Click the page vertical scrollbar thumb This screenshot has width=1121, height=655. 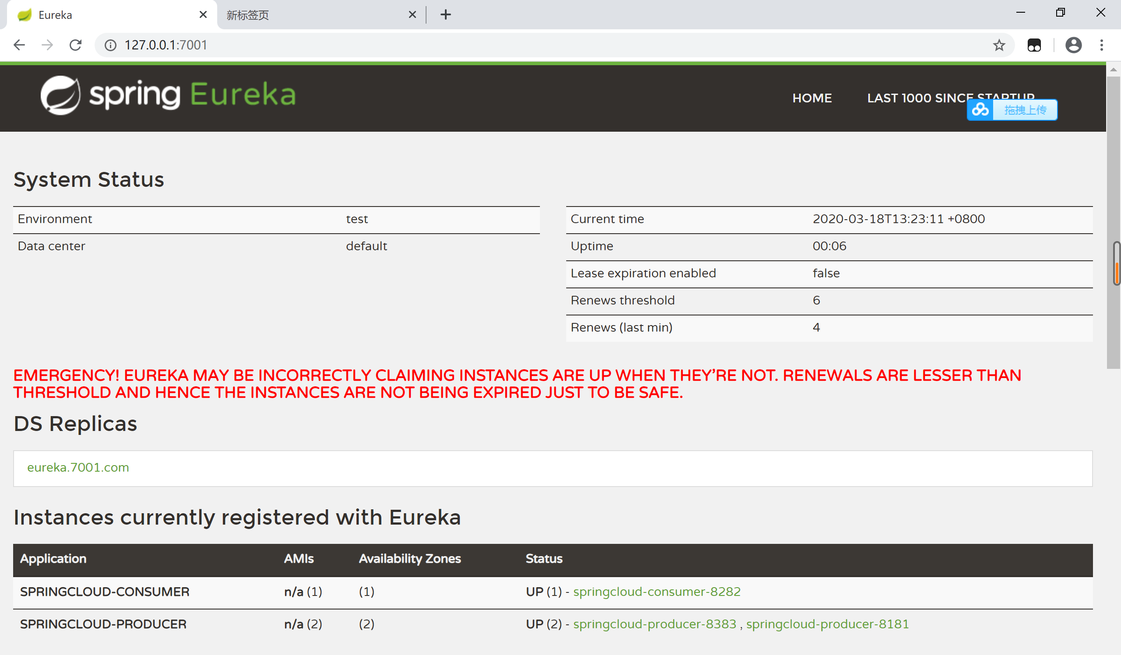[1114, 222]
